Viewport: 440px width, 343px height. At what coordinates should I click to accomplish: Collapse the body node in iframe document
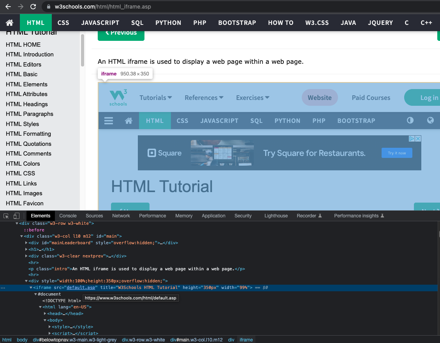coord(45,320)
